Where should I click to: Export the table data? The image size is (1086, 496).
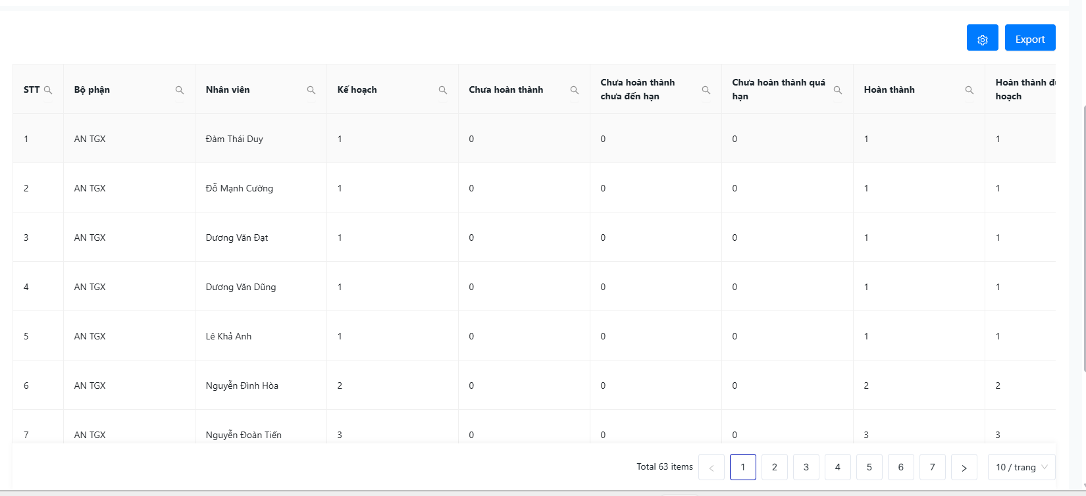point(1029,38)
